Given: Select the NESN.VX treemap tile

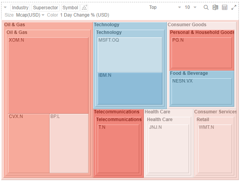Looking at the screenshot, I should pos(202,91).
